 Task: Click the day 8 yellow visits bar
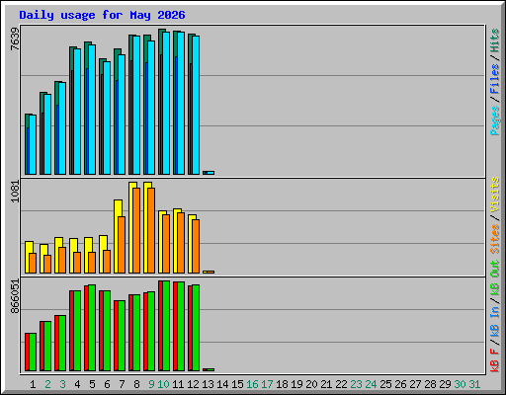point(131,227)
